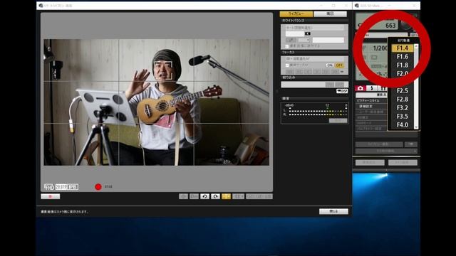This screenshot has width=456, height=256.
Task: Select F2.5 in aperture list
Action: coord(403,91)
